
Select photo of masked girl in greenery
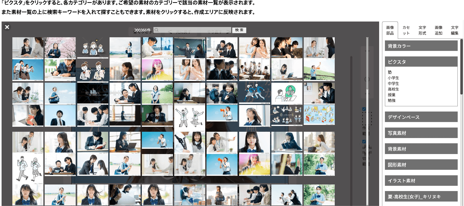click(x=319, y=195)
